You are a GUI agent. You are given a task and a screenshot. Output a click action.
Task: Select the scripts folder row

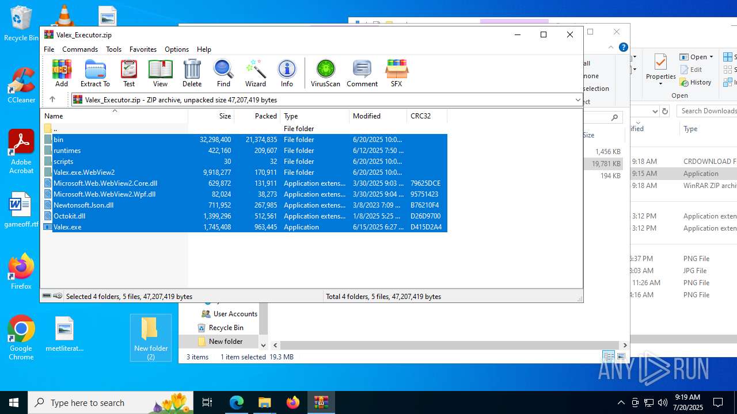[x=245, y=162]
